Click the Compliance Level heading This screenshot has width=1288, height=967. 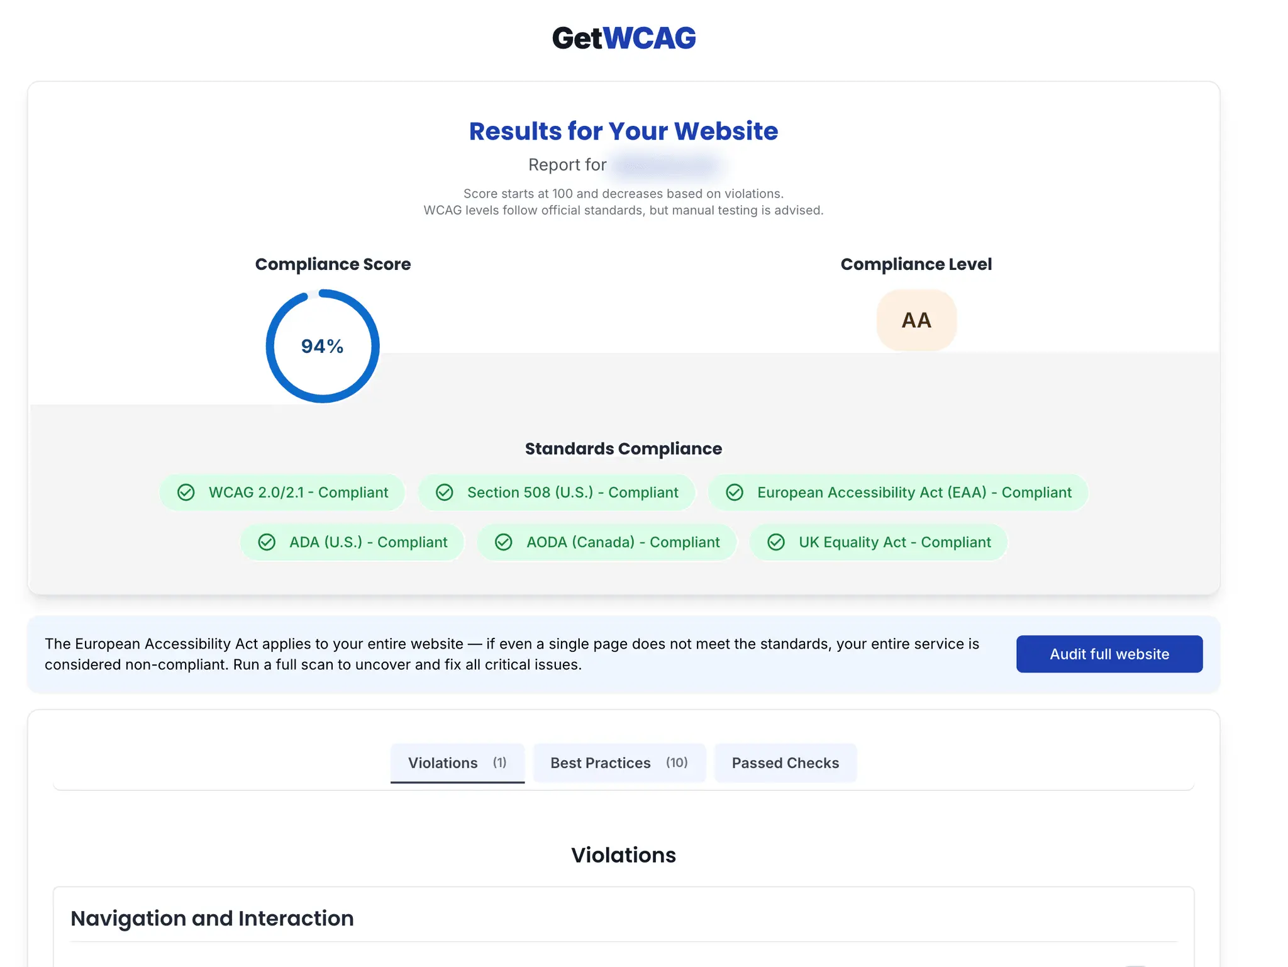(x=916, y=264)
